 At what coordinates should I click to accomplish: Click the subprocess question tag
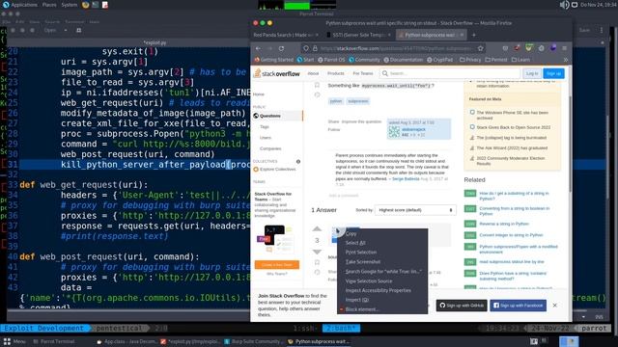(x=358, y=101)
